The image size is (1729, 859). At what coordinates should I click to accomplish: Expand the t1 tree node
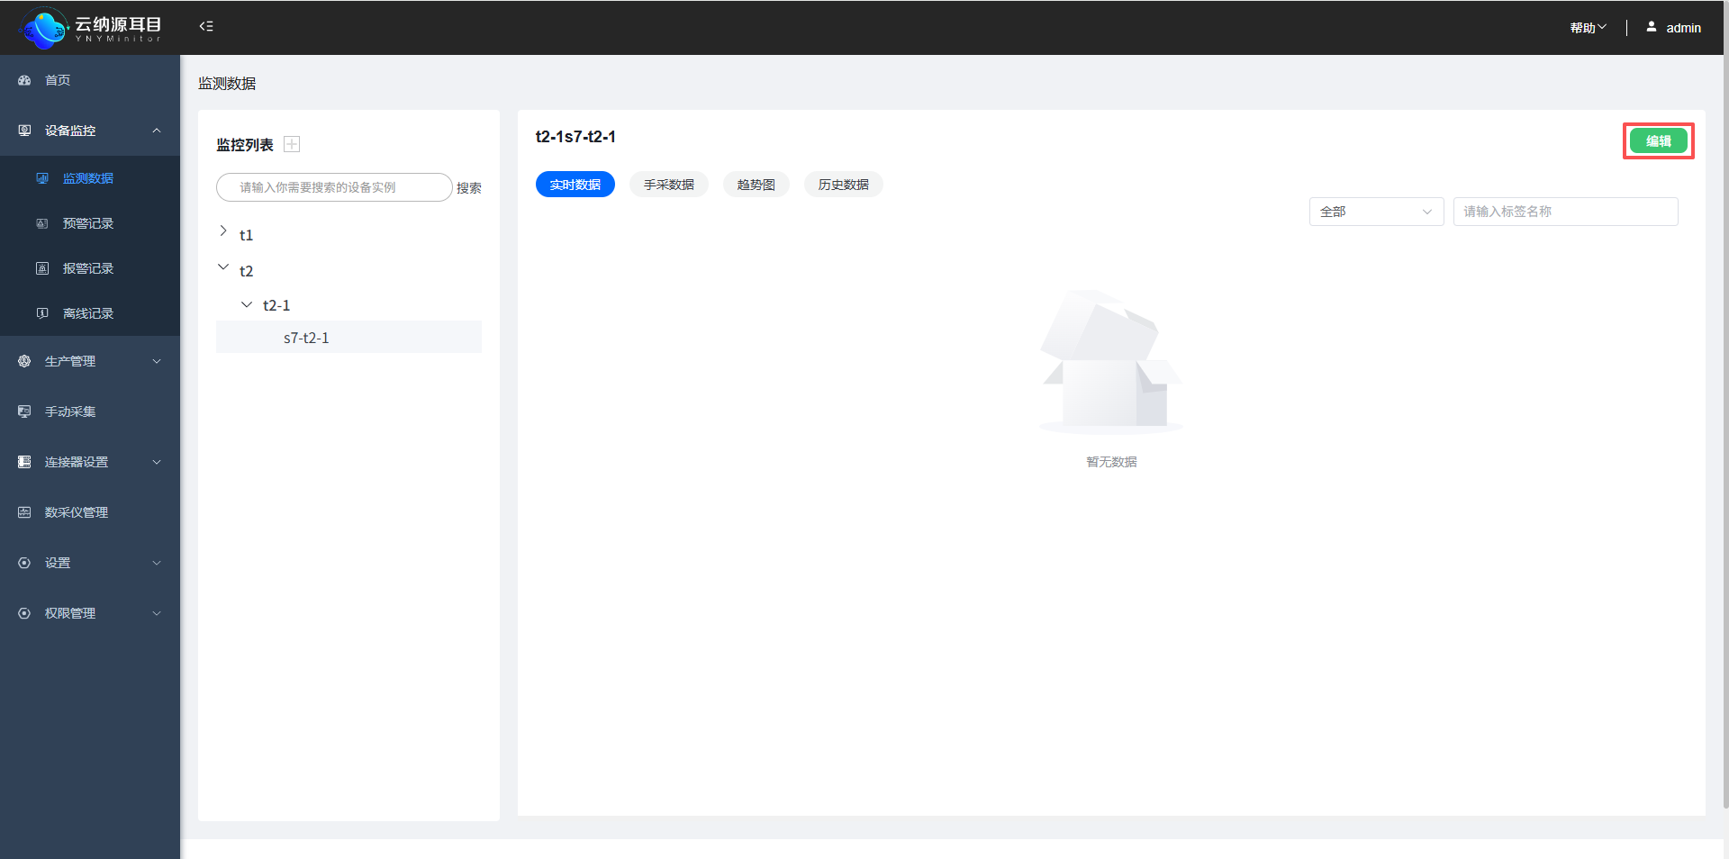click(x=223, y=231)
